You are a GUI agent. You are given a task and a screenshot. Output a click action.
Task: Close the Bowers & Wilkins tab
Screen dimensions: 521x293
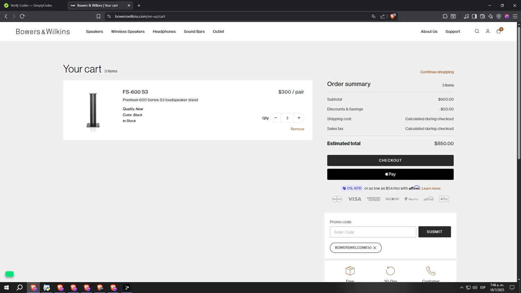point(129,6)
